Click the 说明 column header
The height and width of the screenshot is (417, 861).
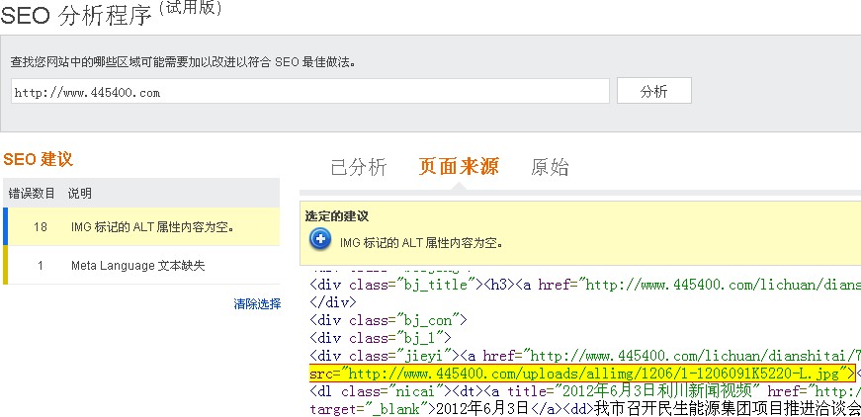(x=80, y=193)
